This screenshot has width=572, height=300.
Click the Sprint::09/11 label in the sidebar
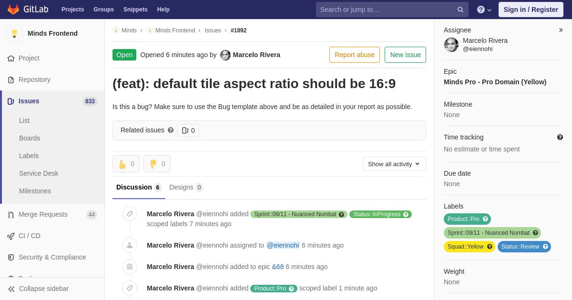(x=492, y=233)
